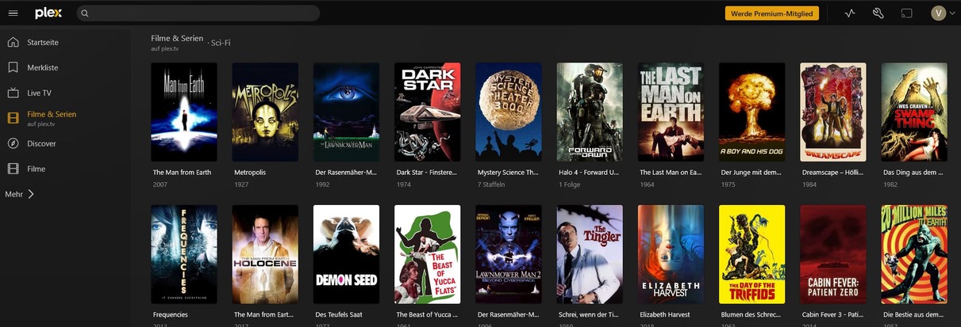Open 20 Million Miles to Earth poster

[914, 254]
